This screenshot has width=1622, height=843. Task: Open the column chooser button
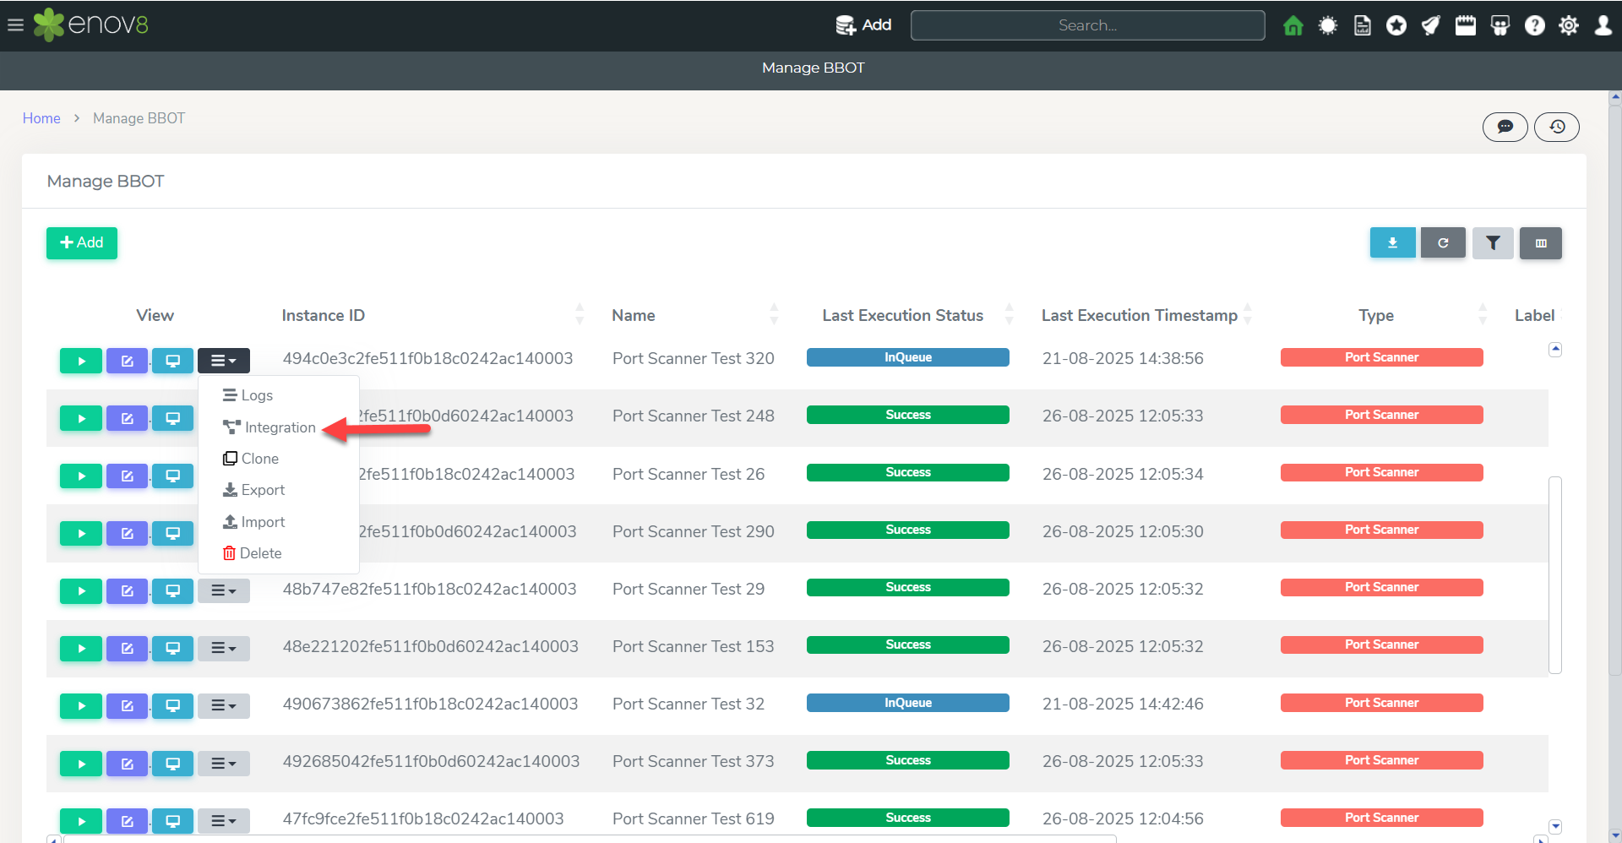(1540, 243)
